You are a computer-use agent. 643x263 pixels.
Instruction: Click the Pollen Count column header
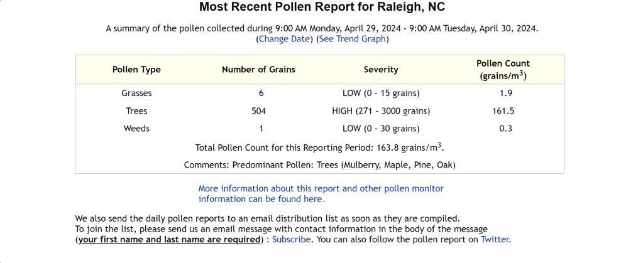point(503,70)
